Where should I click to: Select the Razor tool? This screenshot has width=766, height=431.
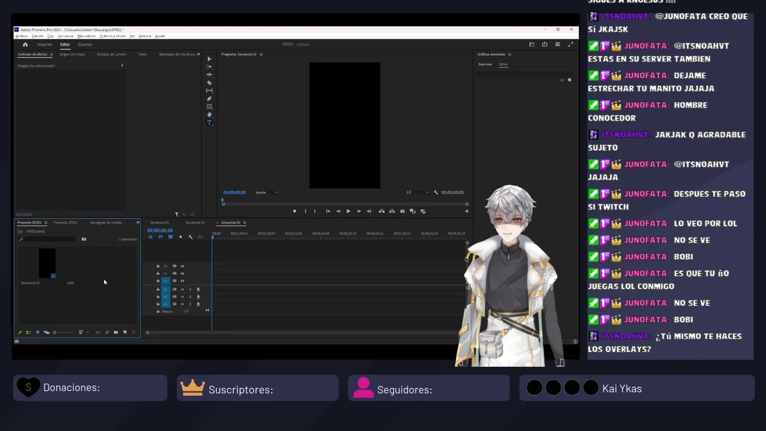tap(209, 83)
